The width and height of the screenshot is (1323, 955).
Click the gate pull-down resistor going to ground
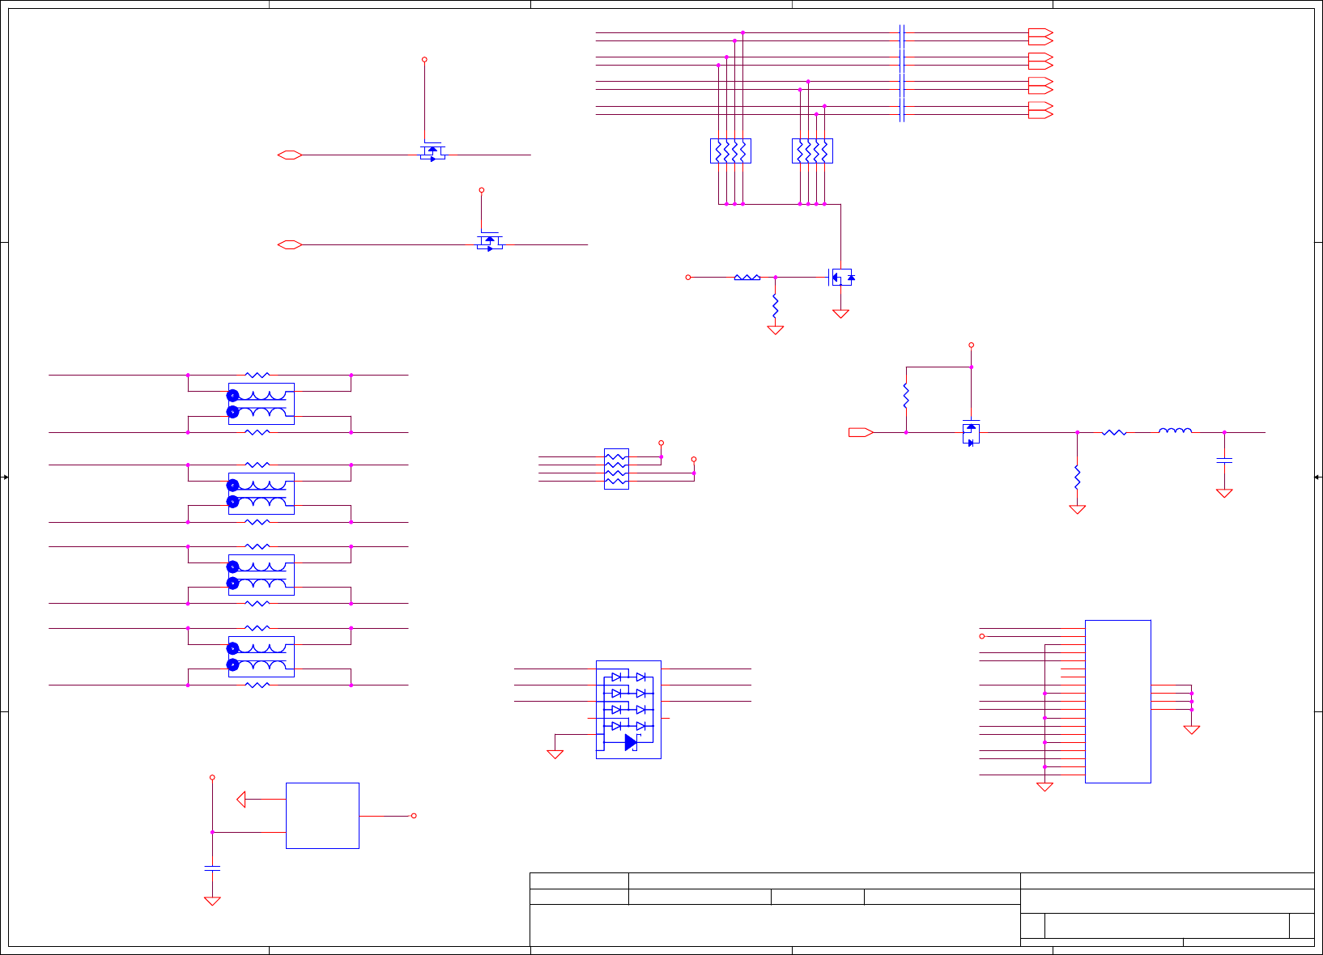[775, 306]
